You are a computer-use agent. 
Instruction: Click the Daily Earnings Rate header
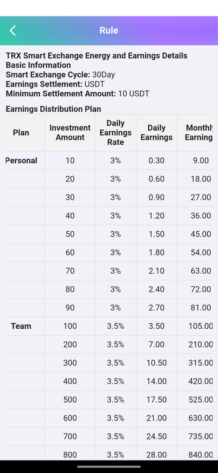[x=115, y=132]
